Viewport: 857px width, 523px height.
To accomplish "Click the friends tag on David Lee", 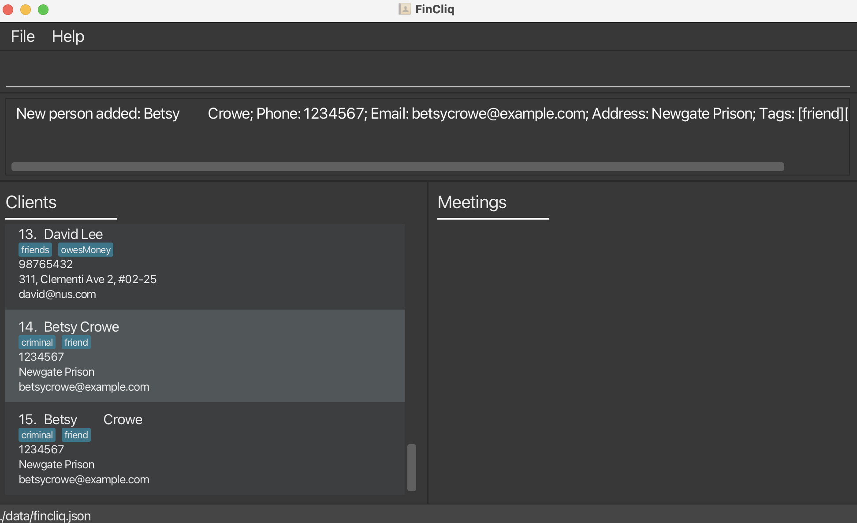I will 35,250.
